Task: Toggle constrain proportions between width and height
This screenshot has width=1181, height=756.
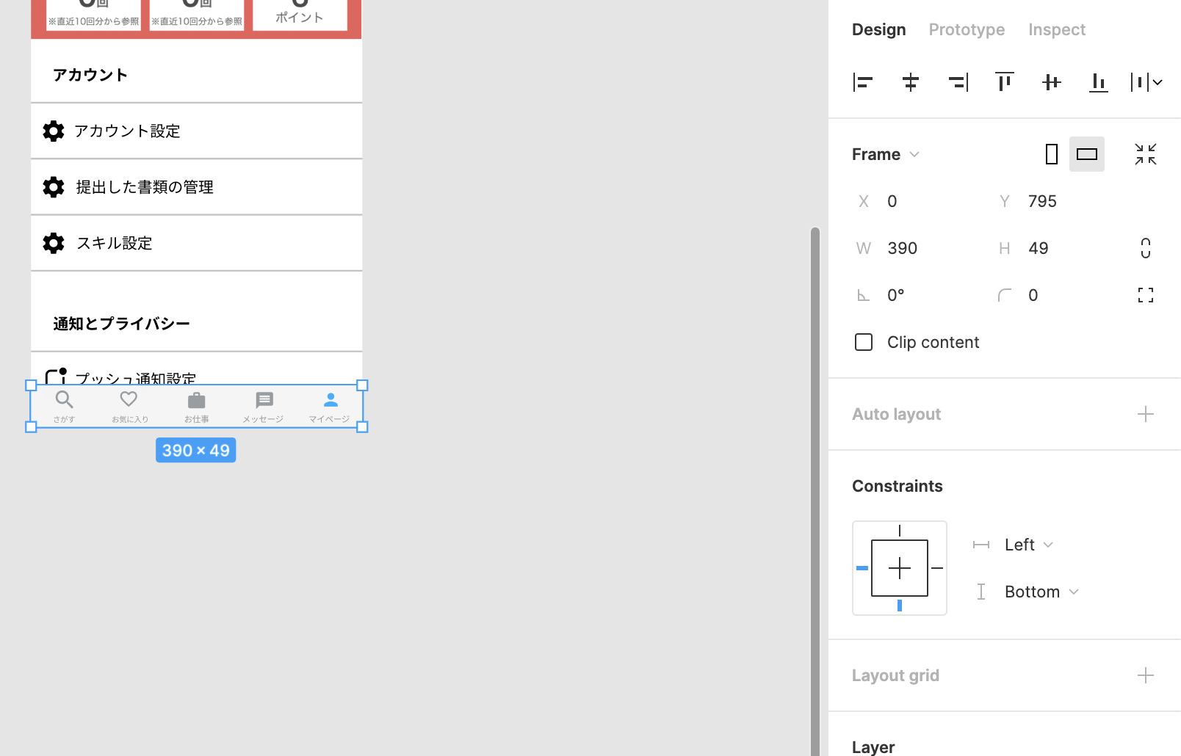Action: pyautogui.click(x=1145, y=248)
